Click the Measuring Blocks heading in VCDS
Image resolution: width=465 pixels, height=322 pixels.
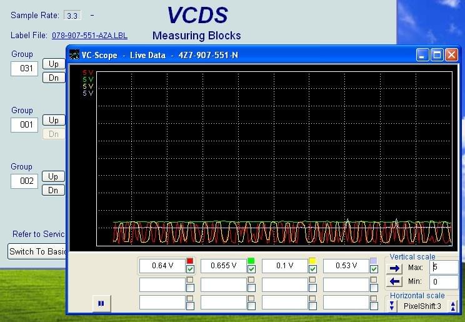(x=197, y=36)
